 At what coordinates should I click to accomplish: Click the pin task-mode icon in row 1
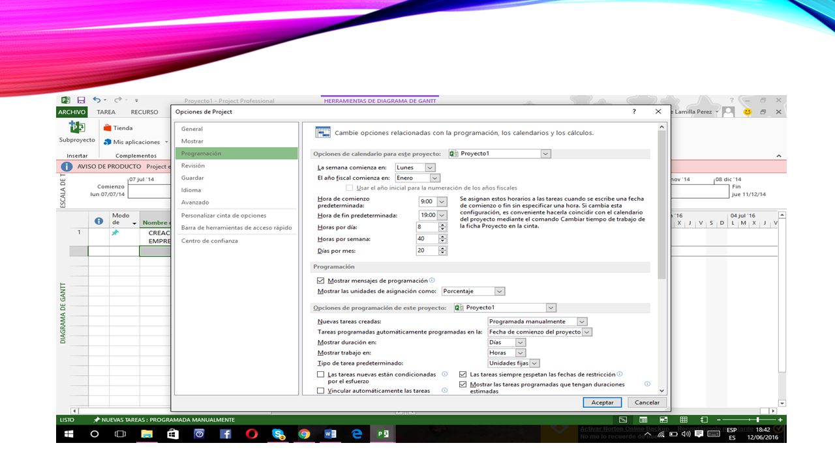pos(115,233)
